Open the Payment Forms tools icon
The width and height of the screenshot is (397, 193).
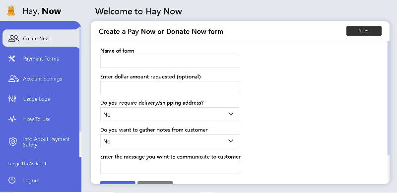tap(12, 59)
